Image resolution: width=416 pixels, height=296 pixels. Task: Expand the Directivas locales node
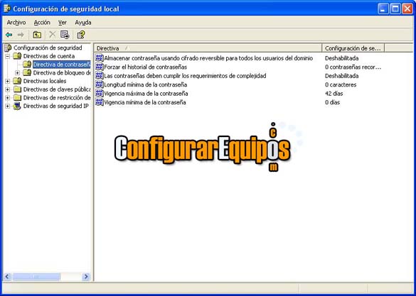coord(8,81)
